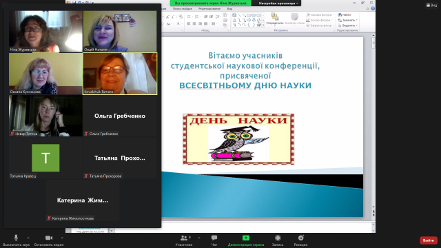
Task: Click the Упорядочить arrange icon in ribbon
Action: click(274, 19)
